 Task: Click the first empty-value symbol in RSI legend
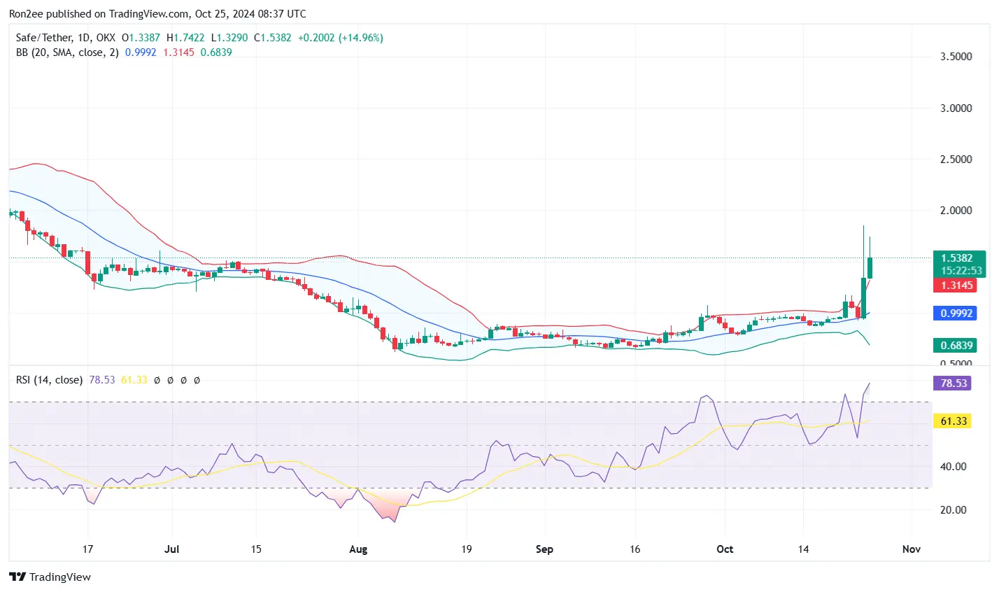[157, 380]
